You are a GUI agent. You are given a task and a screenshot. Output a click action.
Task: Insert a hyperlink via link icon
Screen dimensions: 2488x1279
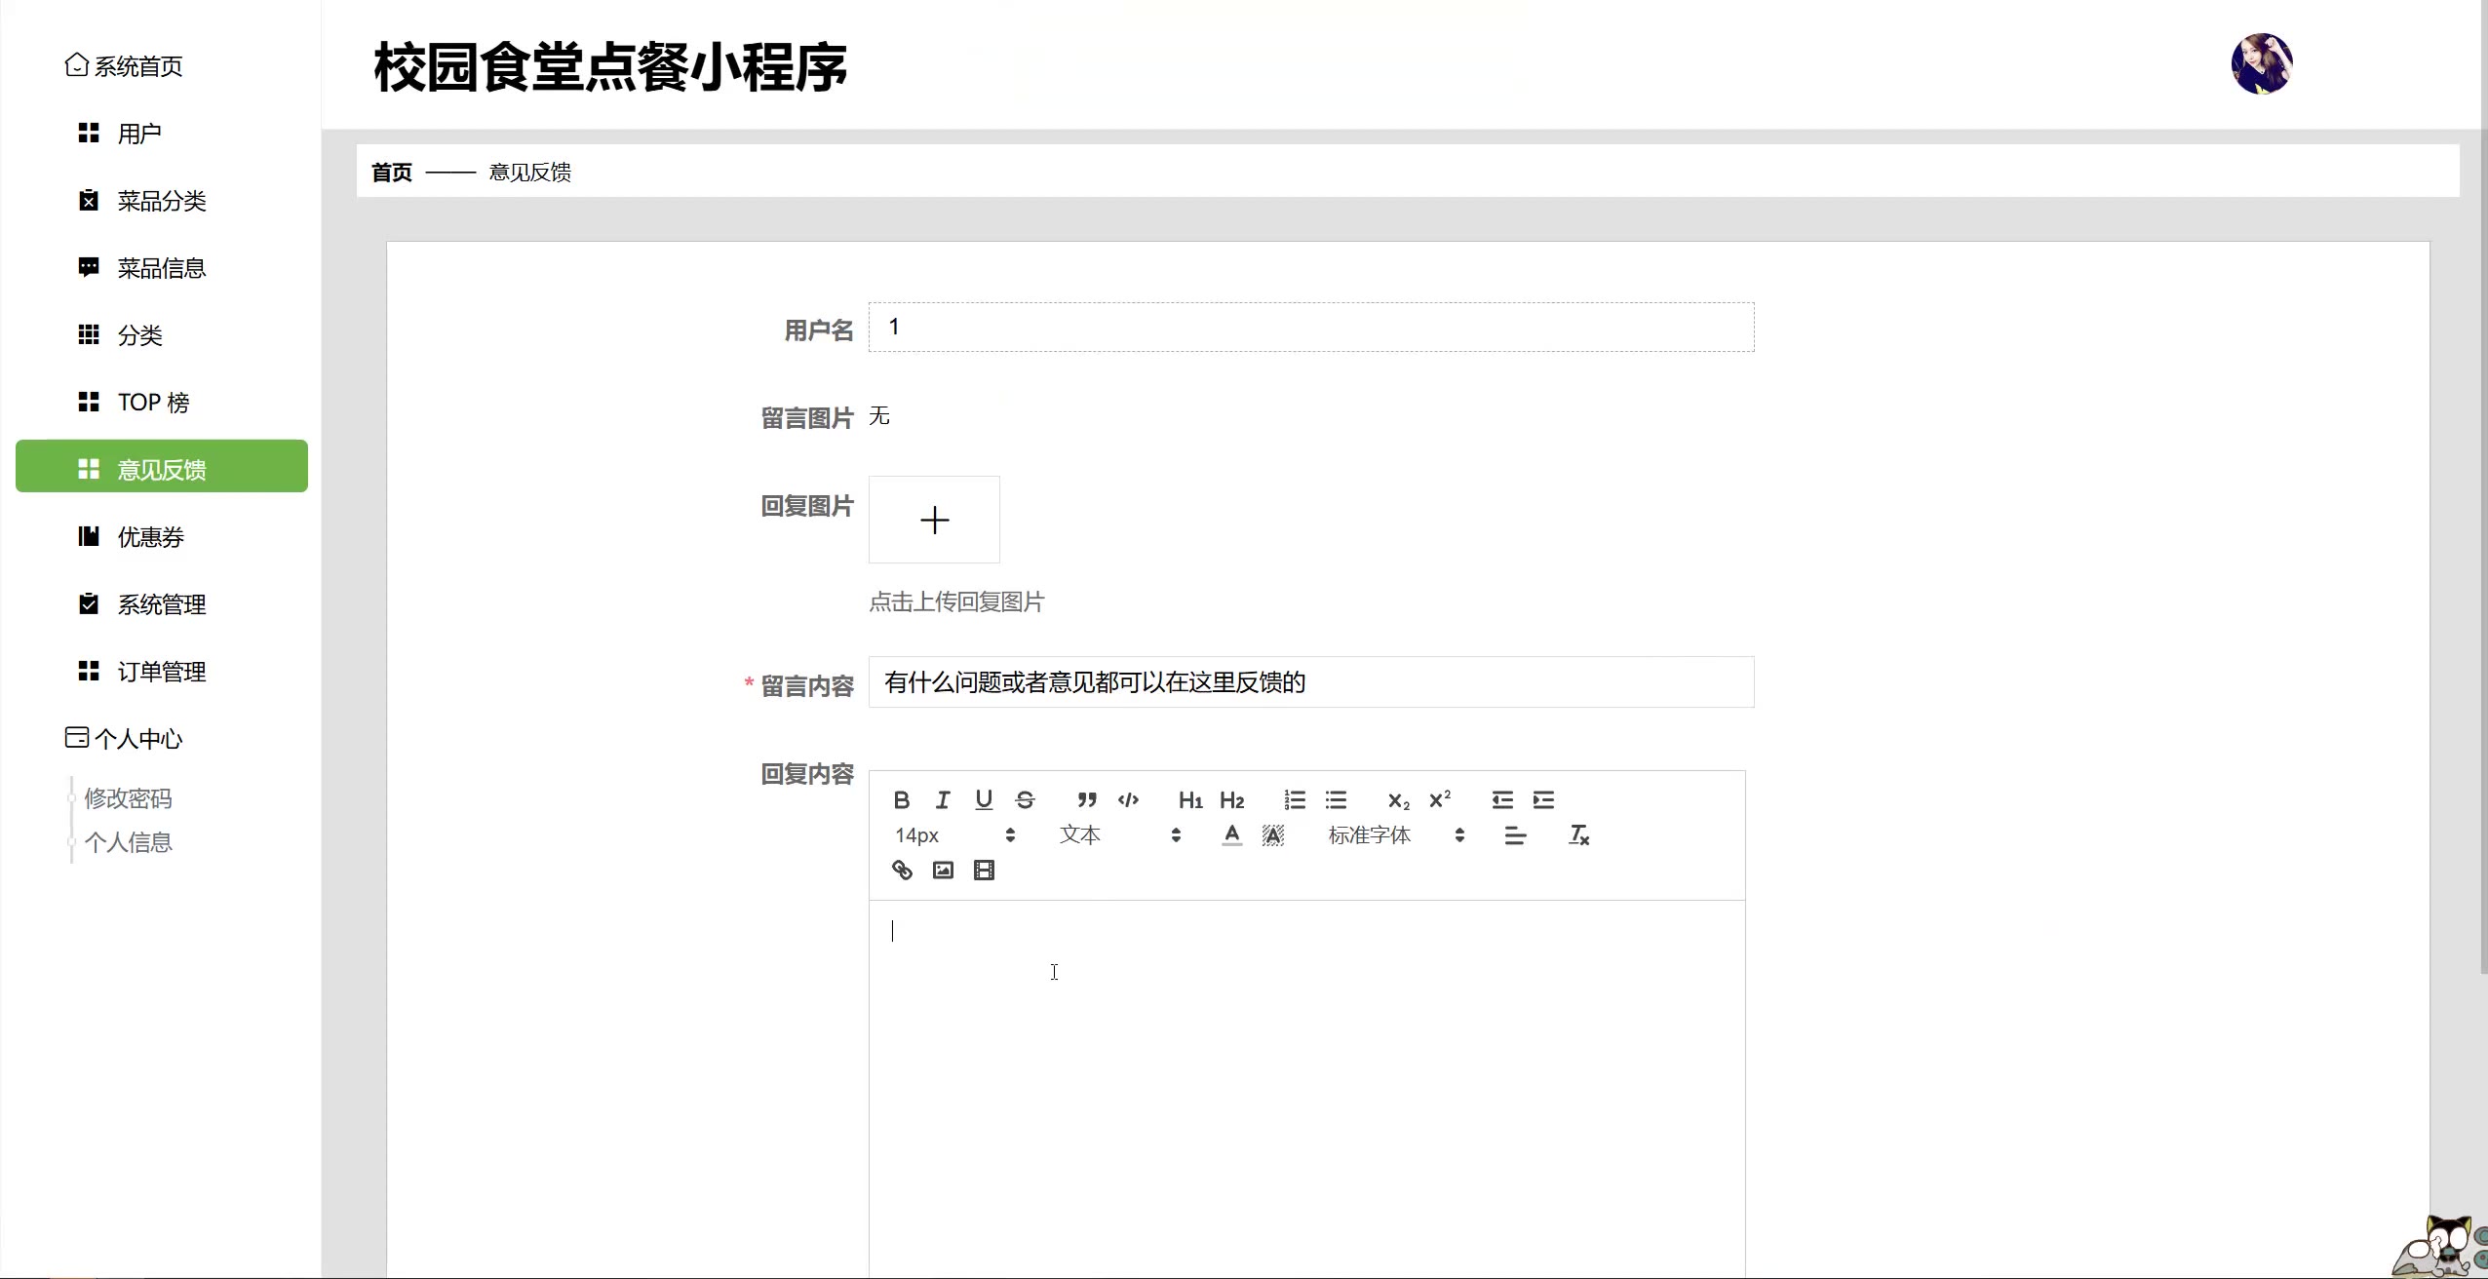coord(902,871)
